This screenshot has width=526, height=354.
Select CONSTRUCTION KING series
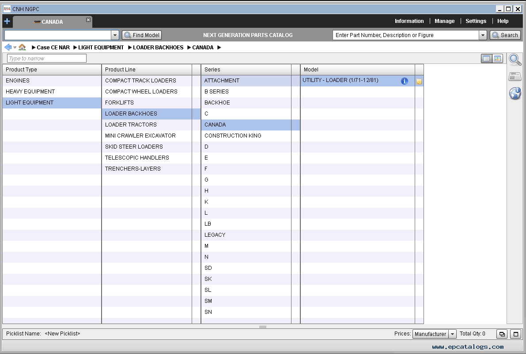coord(246,136)
